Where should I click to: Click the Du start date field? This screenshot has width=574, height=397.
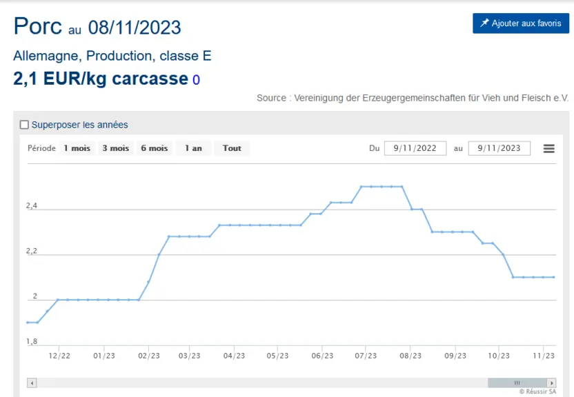415,148
